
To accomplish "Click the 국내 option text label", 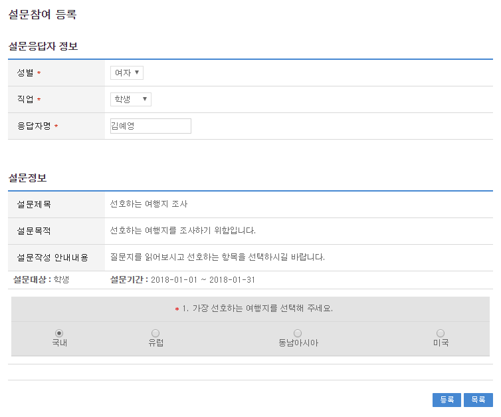I will (x=59, y=343).
